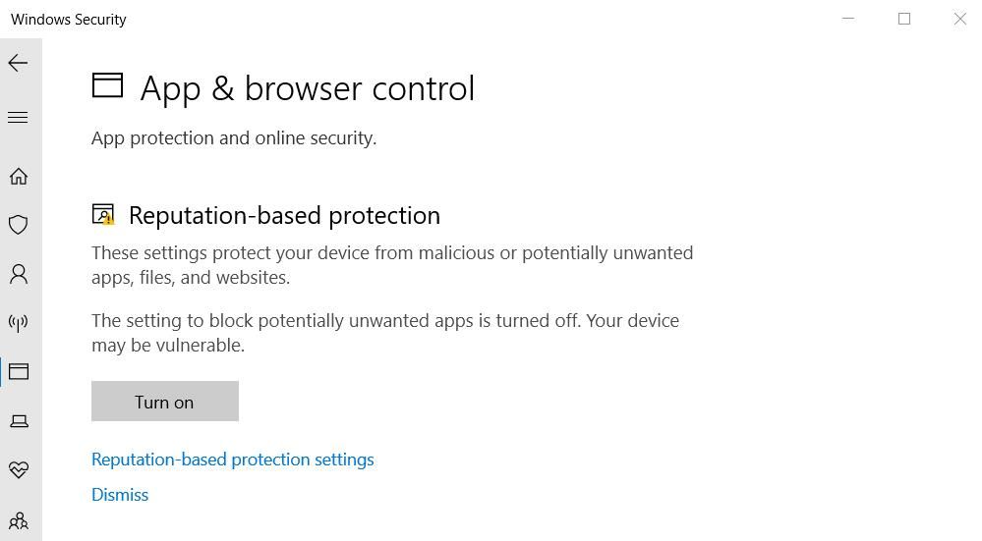
Task: Select App & browser control sidebar icon
Action: point(18,372)
